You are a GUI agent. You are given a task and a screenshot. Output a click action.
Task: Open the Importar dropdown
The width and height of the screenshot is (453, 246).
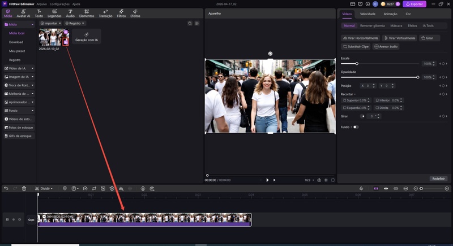pyautogui.click(x=50, y=23)
